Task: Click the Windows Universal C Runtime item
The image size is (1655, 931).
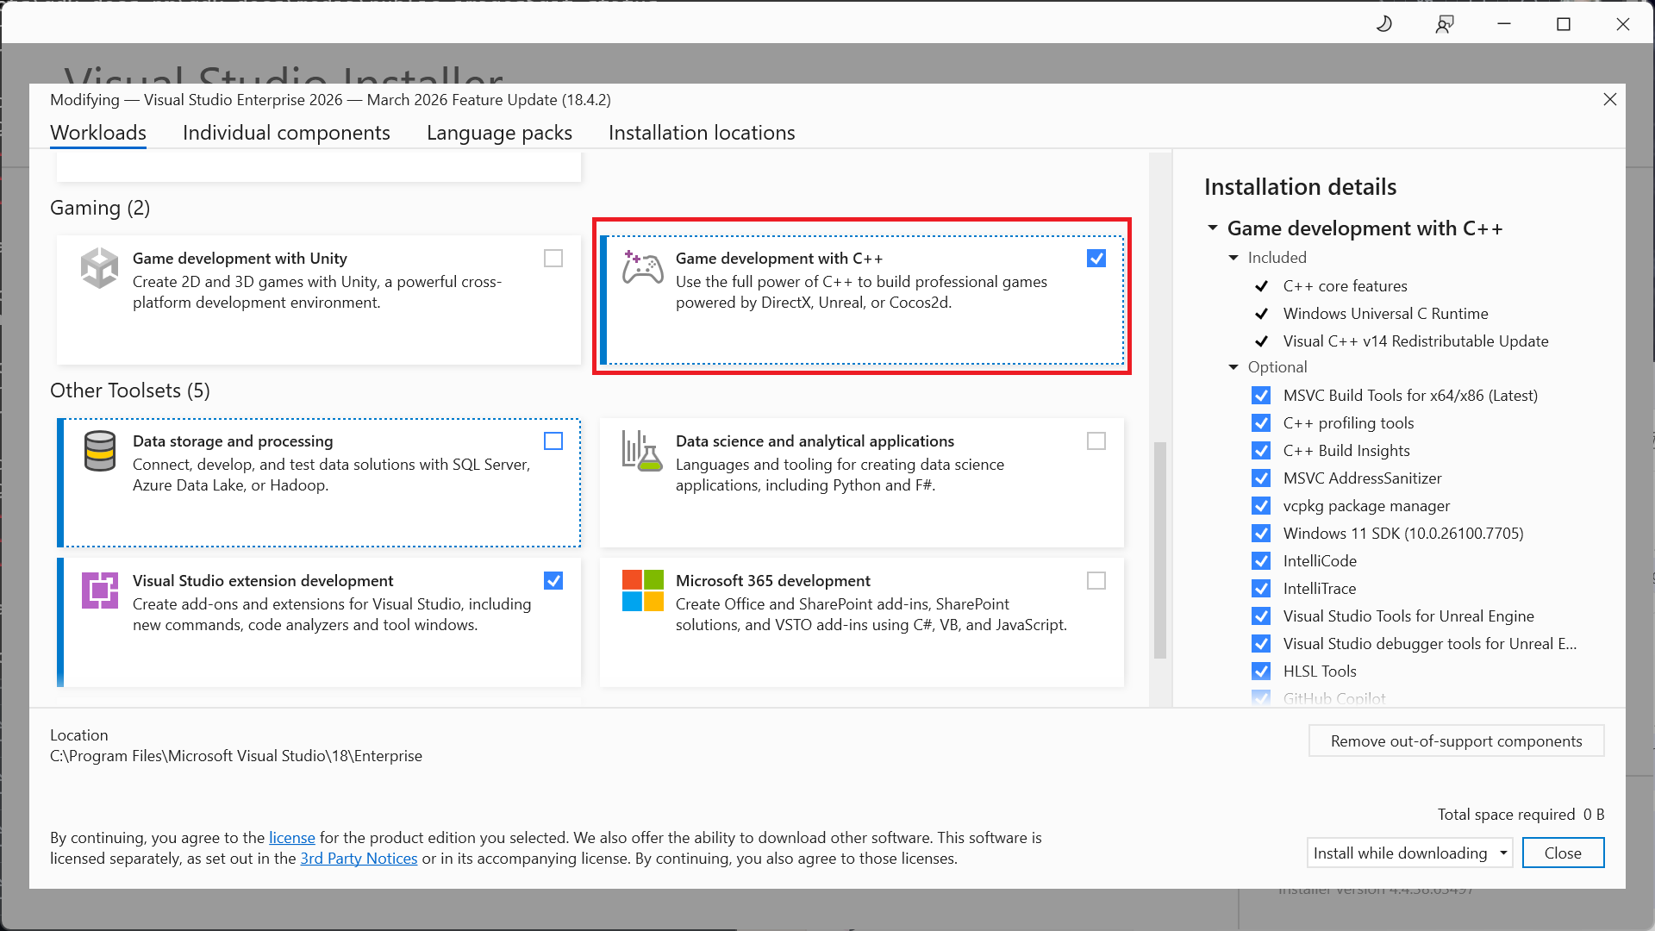Action: [x=1385, y=314]
